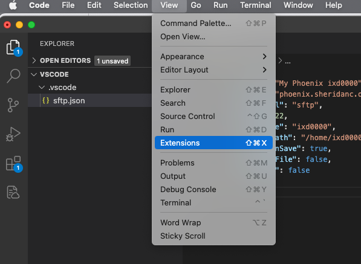Select Output in the View menu
Viewport: 361px width, 264px height.
click(x=213, y=176)
